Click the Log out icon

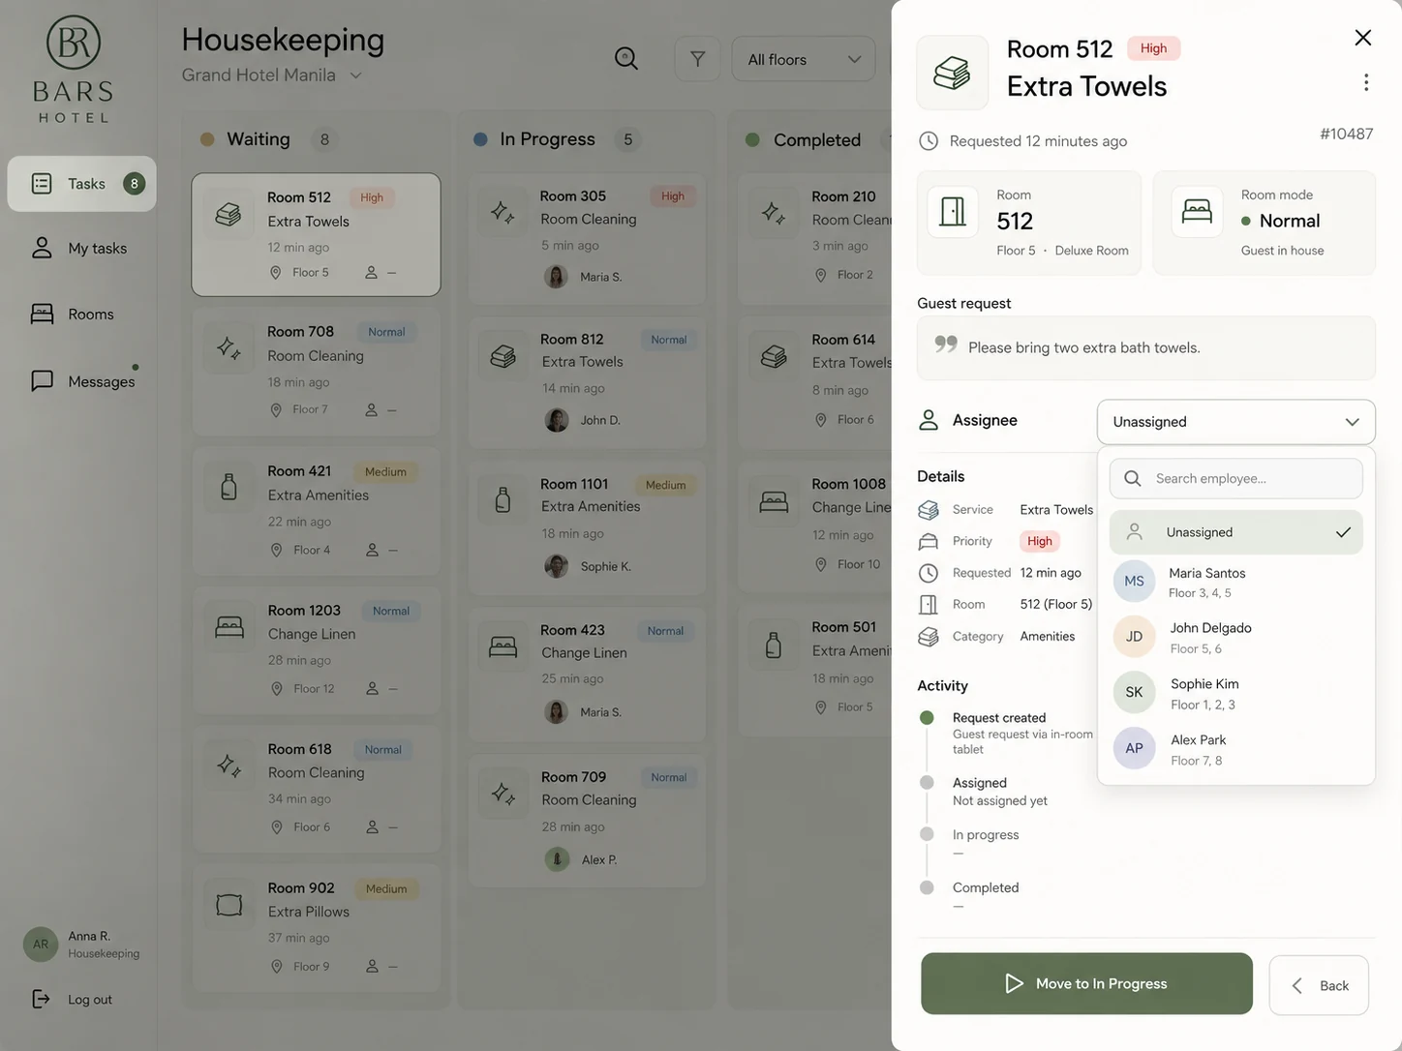[41, 999]
